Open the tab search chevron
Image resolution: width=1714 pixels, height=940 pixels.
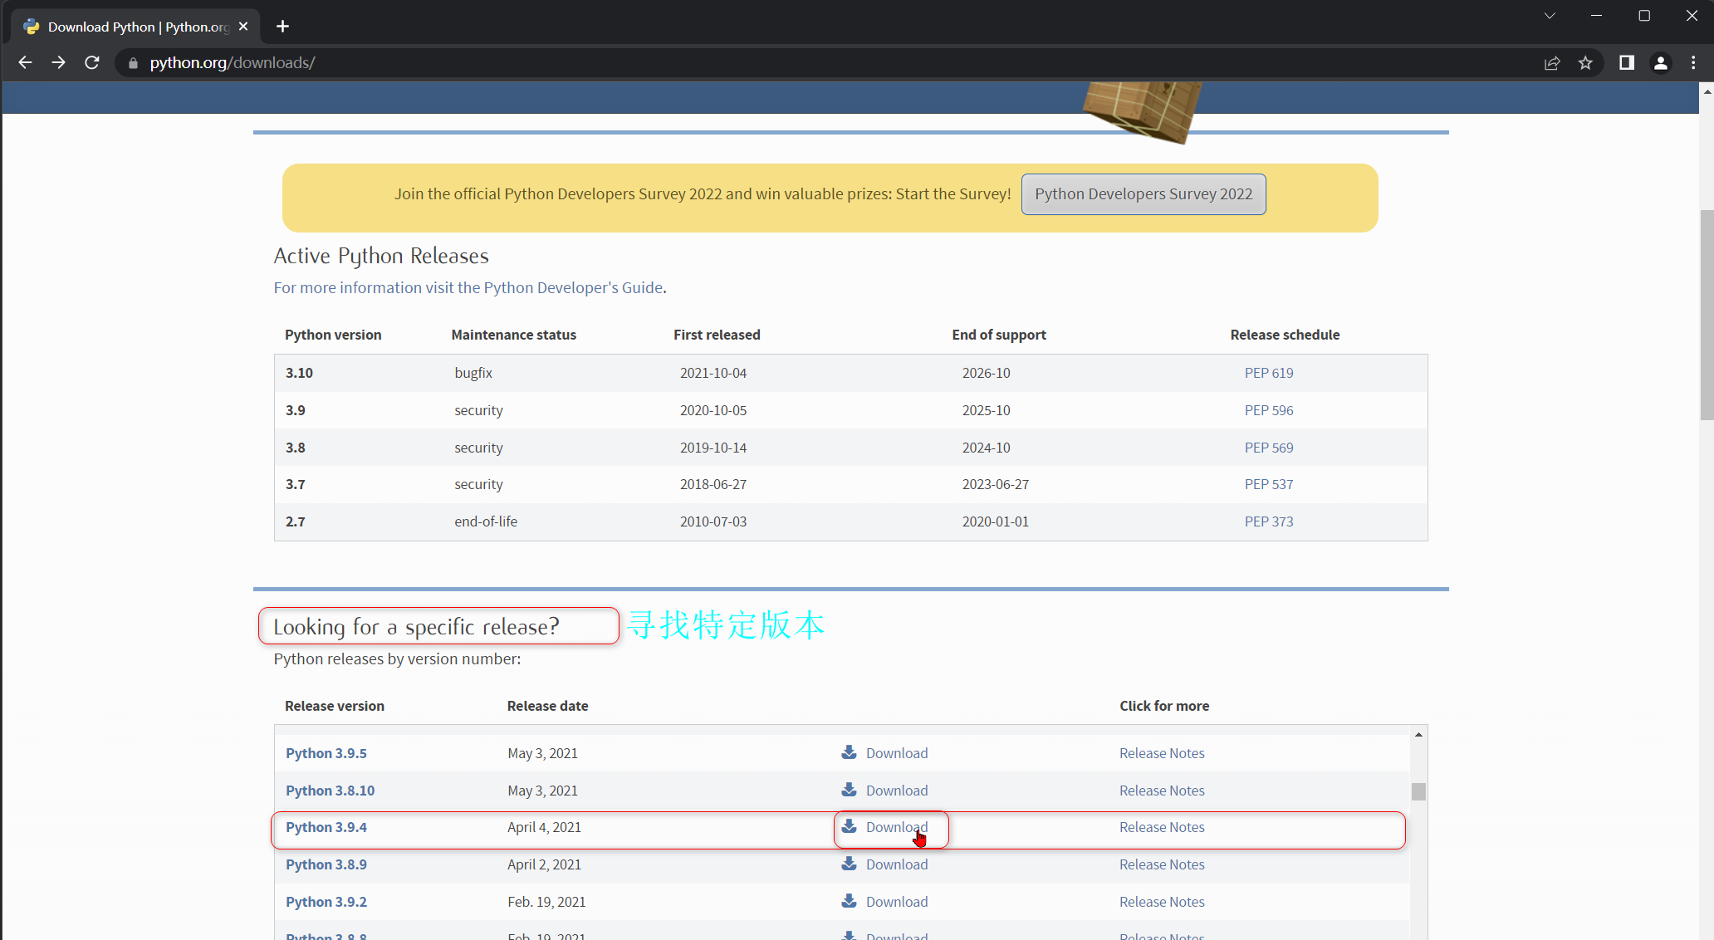(1550, 16)
